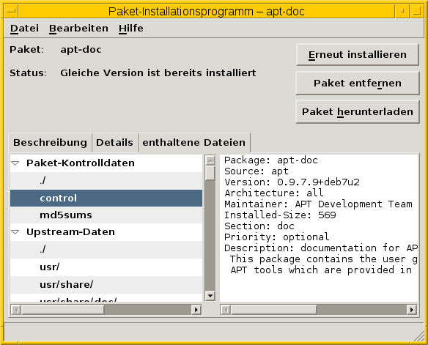Click the file tree scroll up arrow

click(210, 160)
